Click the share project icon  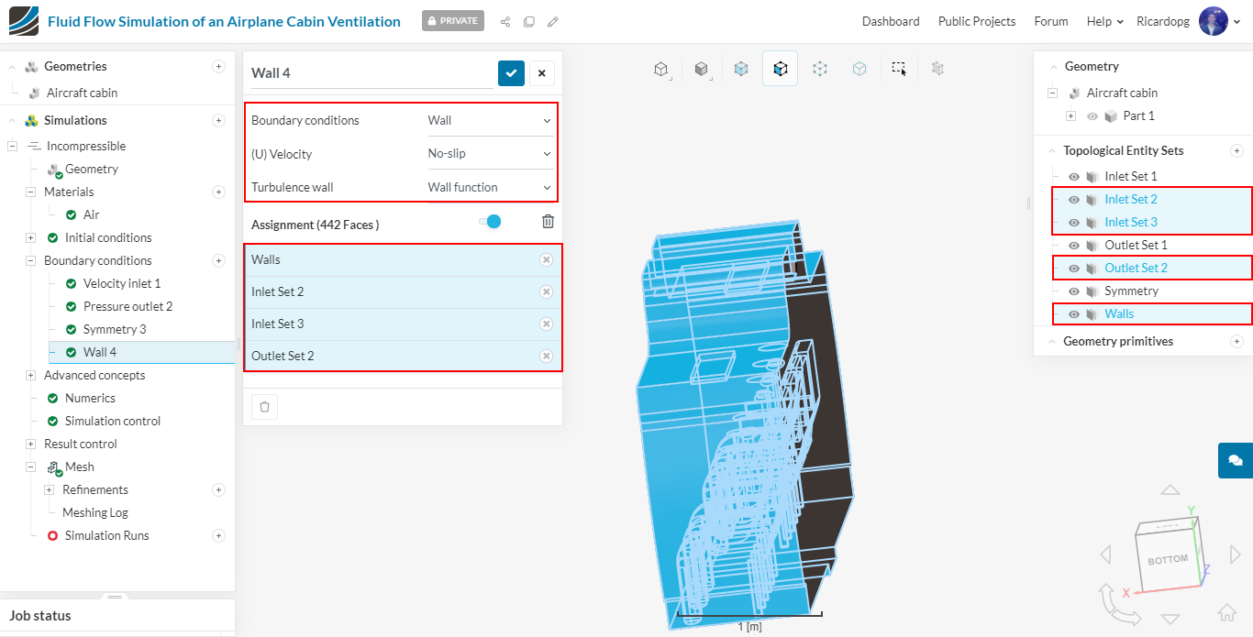click(505, 21)
